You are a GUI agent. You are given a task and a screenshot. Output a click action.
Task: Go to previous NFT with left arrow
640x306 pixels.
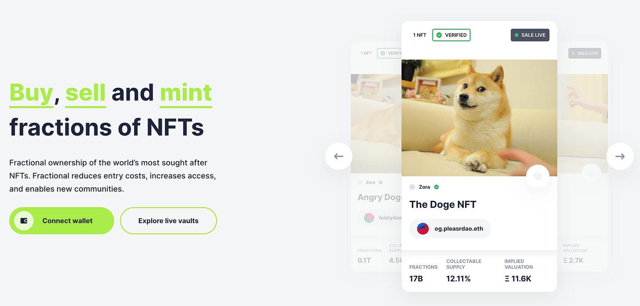click(x=338, y=156)
